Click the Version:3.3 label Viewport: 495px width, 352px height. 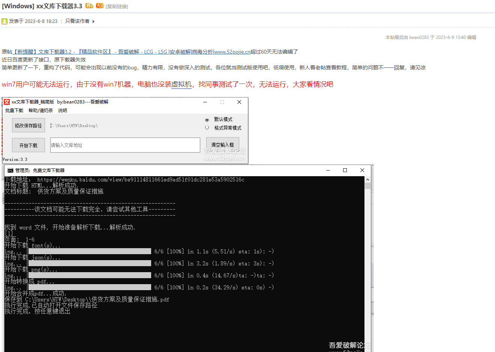point(15,159)
